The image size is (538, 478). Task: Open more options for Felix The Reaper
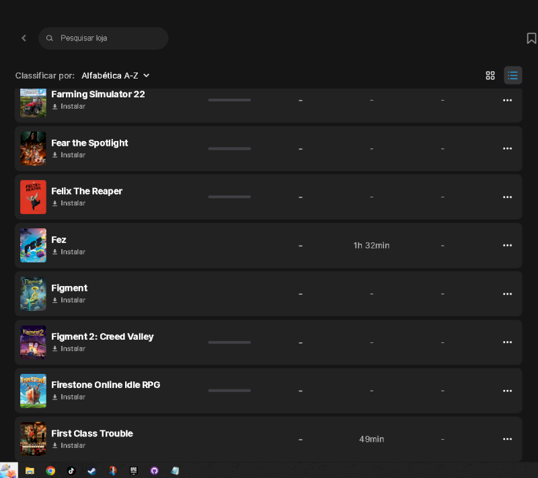pyautogui.click(x=507, y=197)
